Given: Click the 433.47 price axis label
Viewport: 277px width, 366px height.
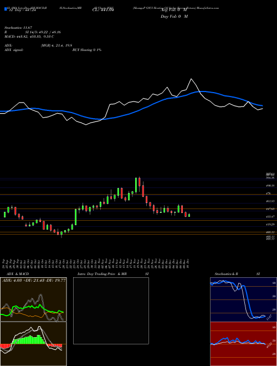Looking at the screenshot, I should 270,217.
